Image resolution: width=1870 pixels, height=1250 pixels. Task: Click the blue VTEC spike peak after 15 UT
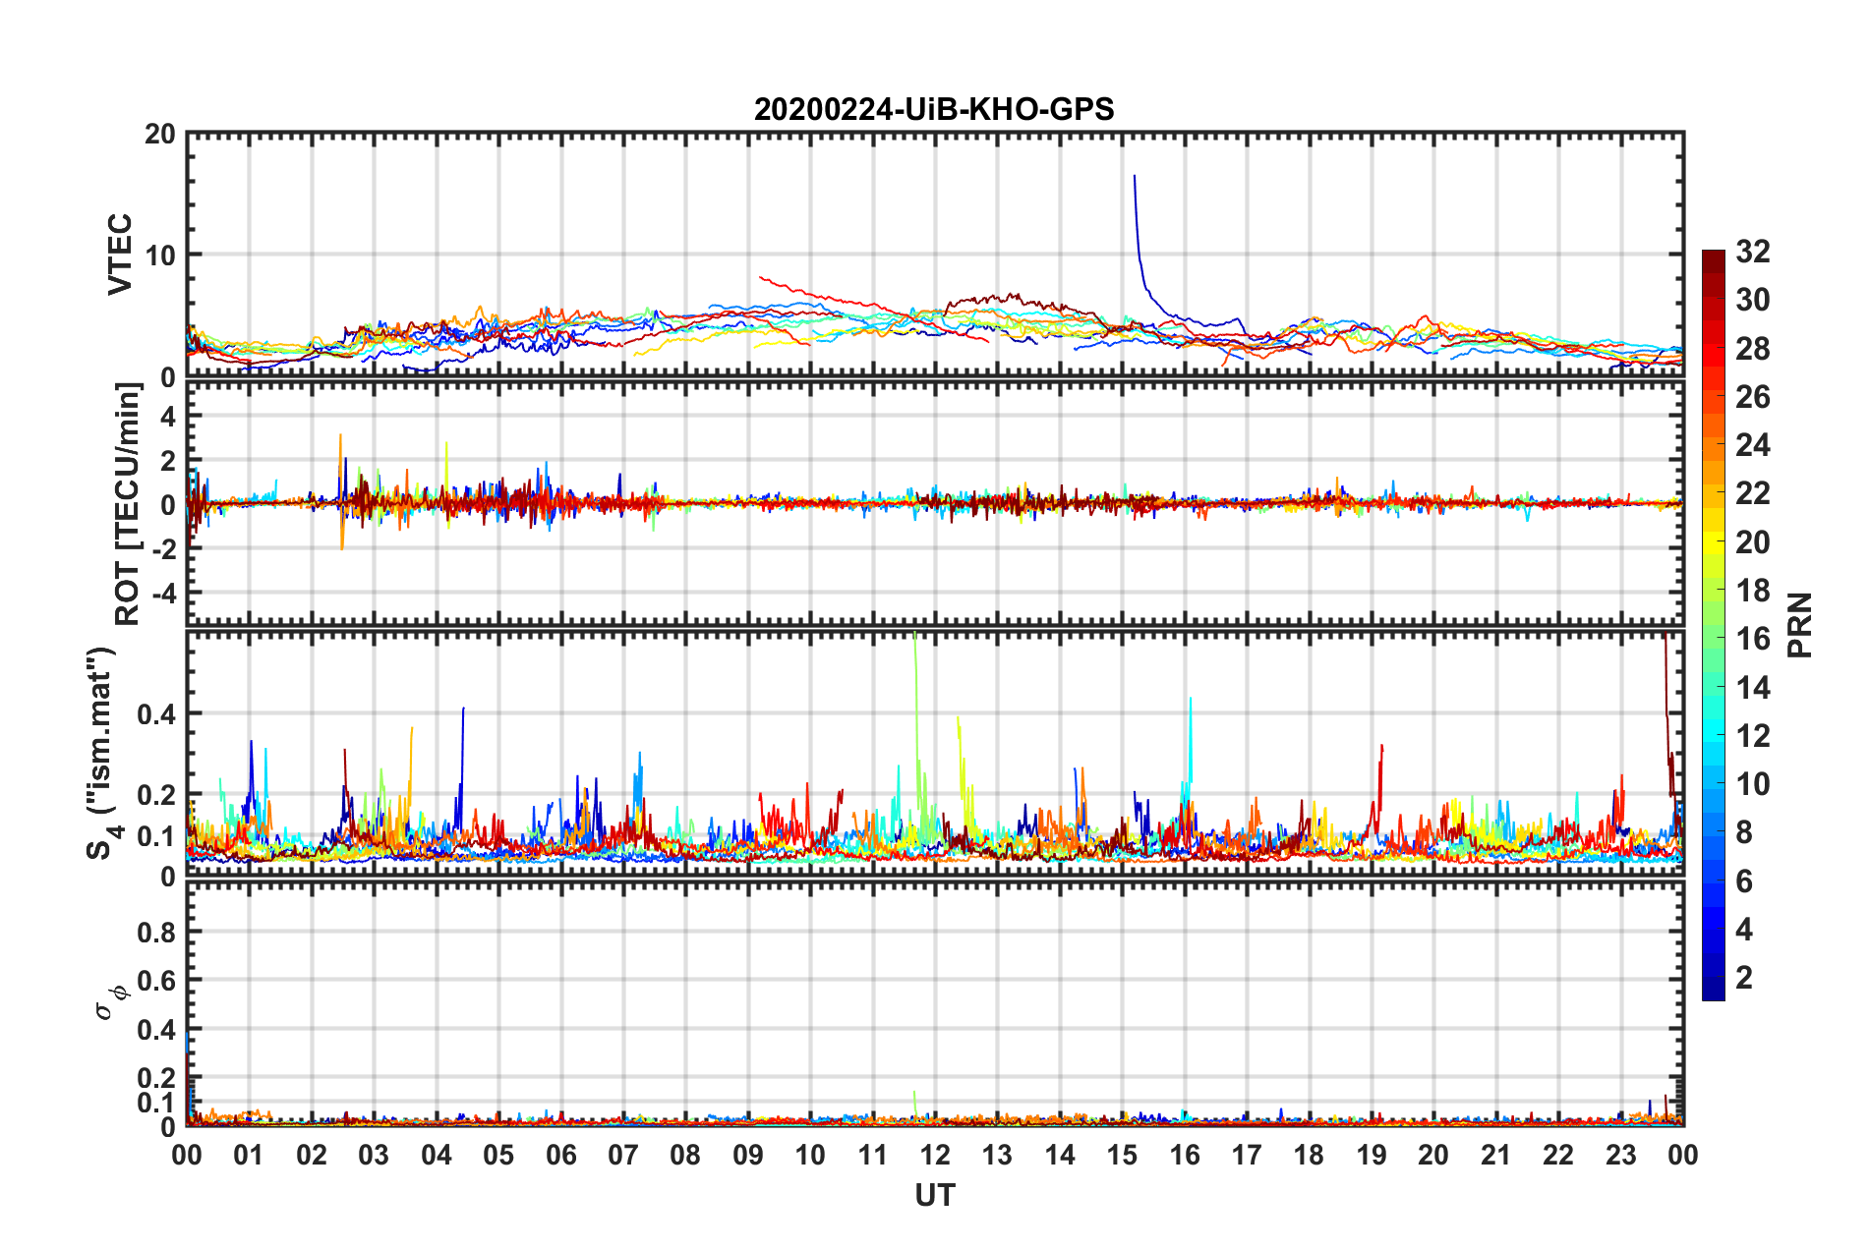pyautogui.click(x=1135, y=177)
